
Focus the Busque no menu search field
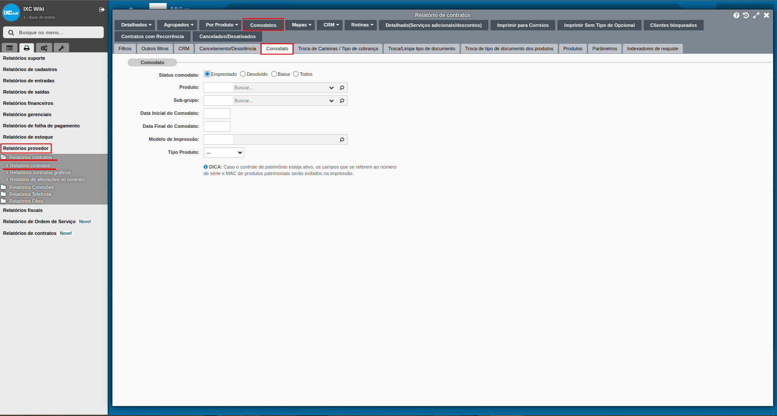click(x=53, y=32)
